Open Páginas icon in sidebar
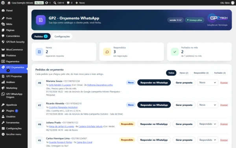The width and height of the screenshot is (236, 148). [3, 30]
